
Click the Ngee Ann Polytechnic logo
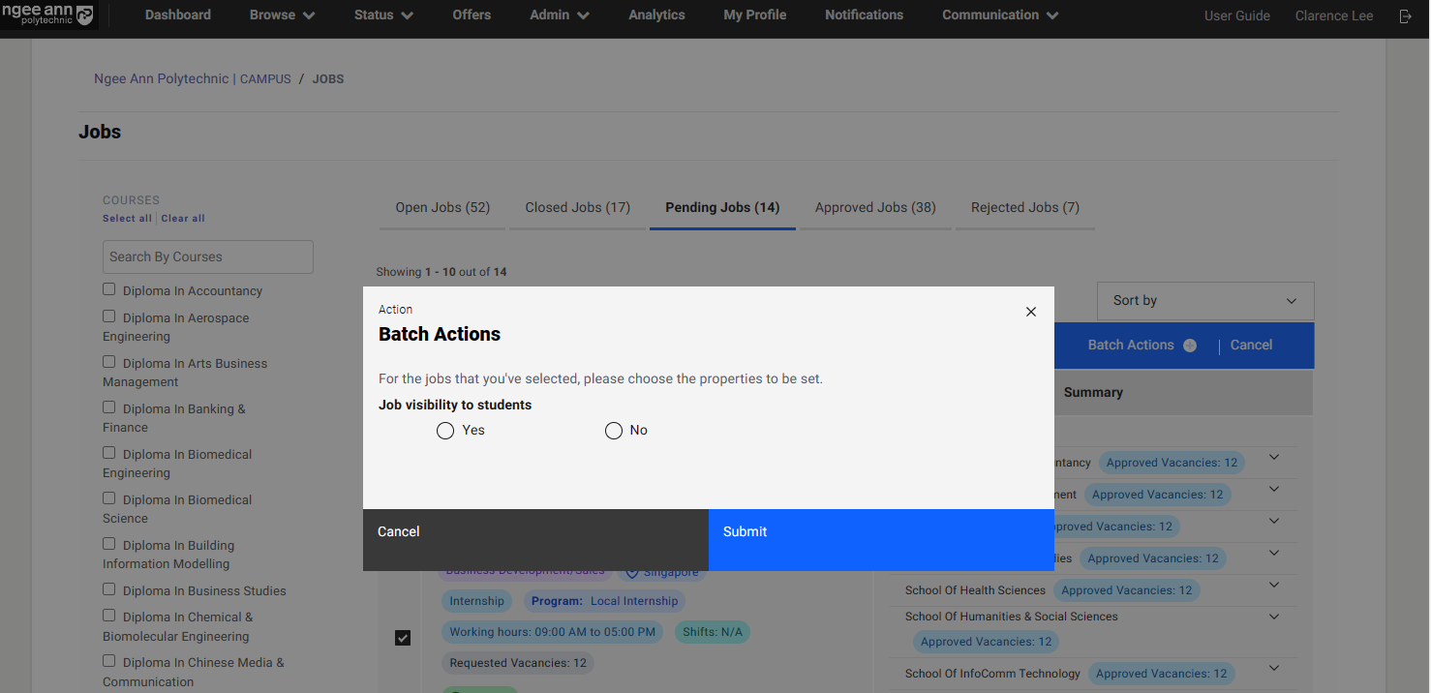(48, 15)
